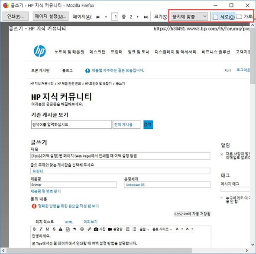The width and height of the screenshot is (256, 254).
Task: Click 제품별 자주하는 질문 모음입니다 link
Action: point(118,70)
